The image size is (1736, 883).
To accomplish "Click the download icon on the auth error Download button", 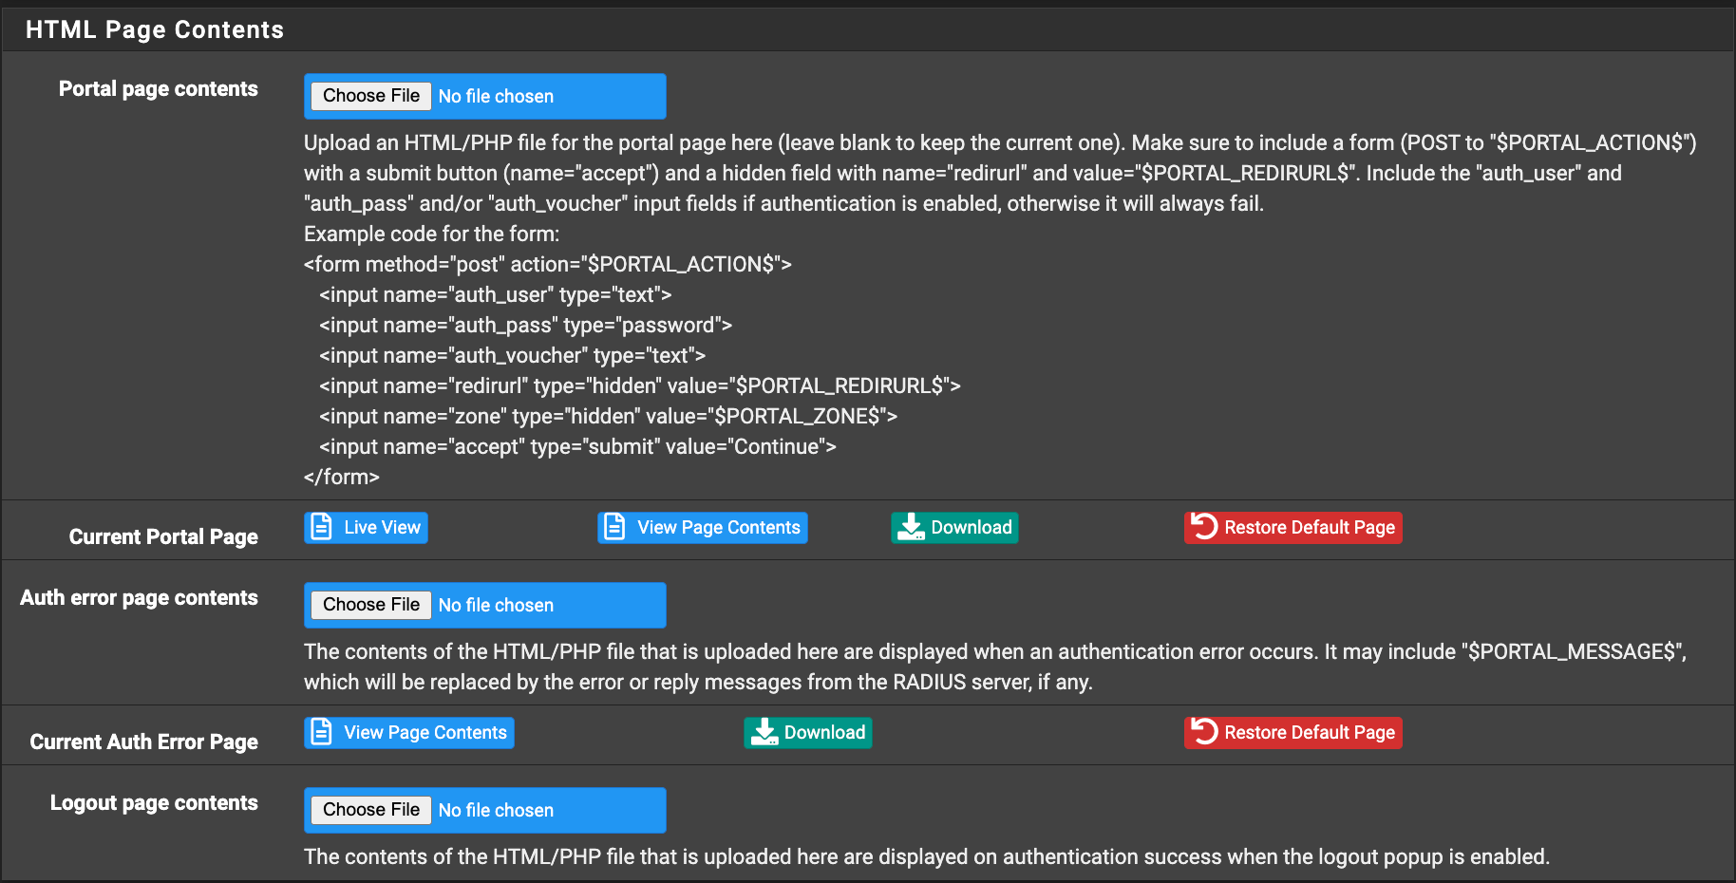I will pos(763,732).
